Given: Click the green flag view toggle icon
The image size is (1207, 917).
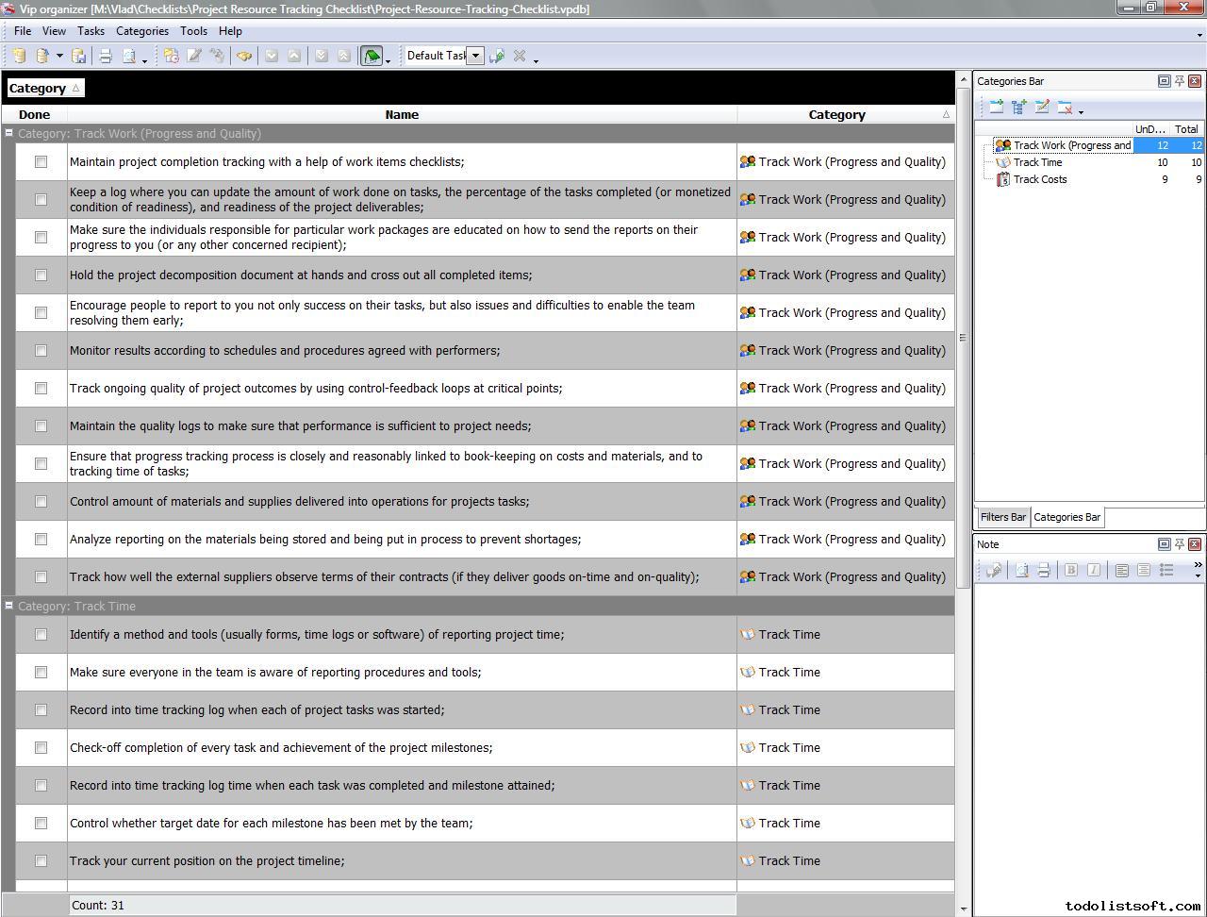Looking at the screenshot, I should click(372, 57).
